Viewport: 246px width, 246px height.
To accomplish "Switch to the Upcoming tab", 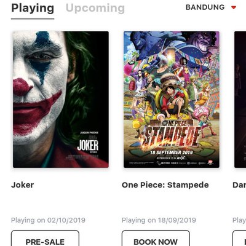I will 95,8.
